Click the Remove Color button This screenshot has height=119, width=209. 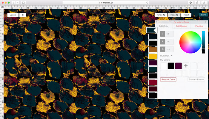pos(168,79)
